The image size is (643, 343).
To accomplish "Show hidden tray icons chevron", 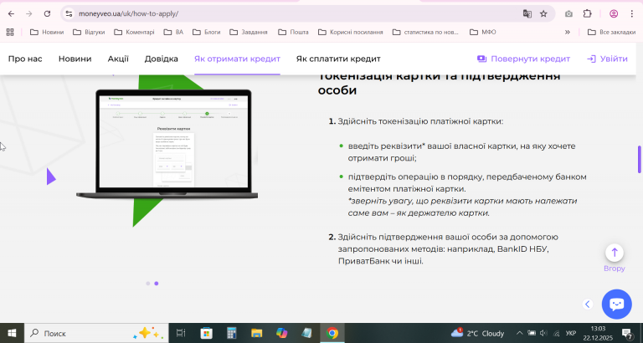I will [x=519, y=333].
